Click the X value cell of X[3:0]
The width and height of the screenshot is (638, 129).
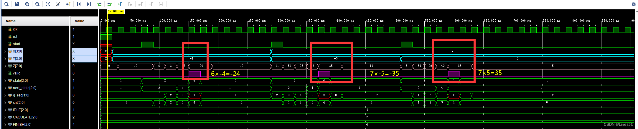pos(84,51)
